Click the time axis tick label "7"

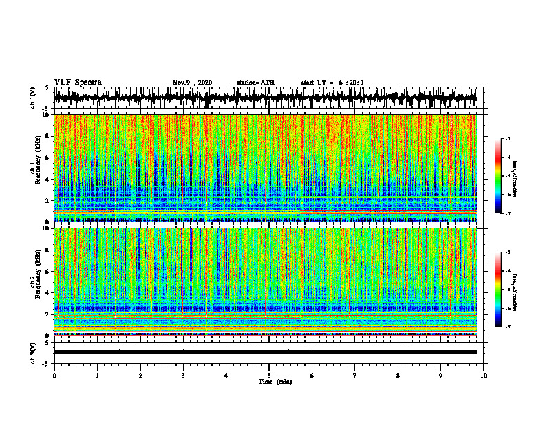click(x=355, y=376)
